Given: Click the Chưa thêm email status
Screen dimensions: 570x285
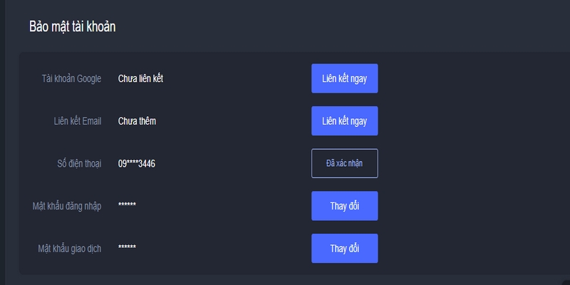Looking at the screenshot, I should [137, 121].
